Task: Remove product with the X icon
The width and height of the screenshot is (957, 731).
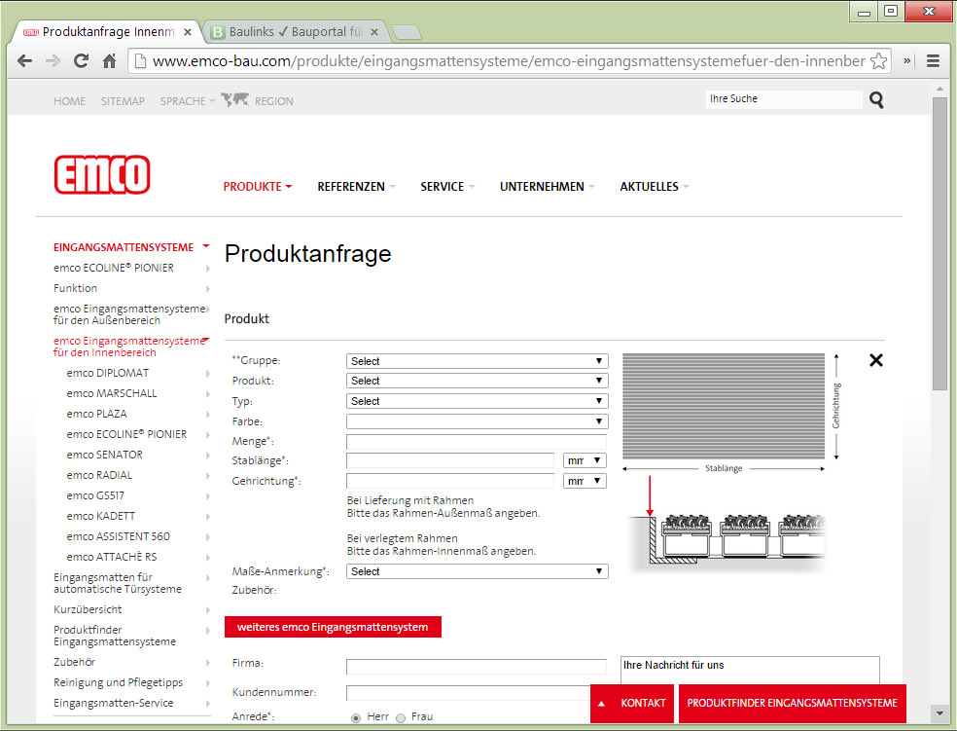Action: (x=876, y=360)
